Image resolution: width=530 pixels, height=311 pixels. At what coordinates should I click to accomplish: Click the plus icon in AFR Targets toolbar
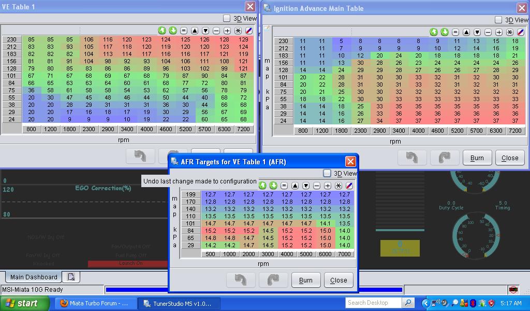click(x=328, y=186)
